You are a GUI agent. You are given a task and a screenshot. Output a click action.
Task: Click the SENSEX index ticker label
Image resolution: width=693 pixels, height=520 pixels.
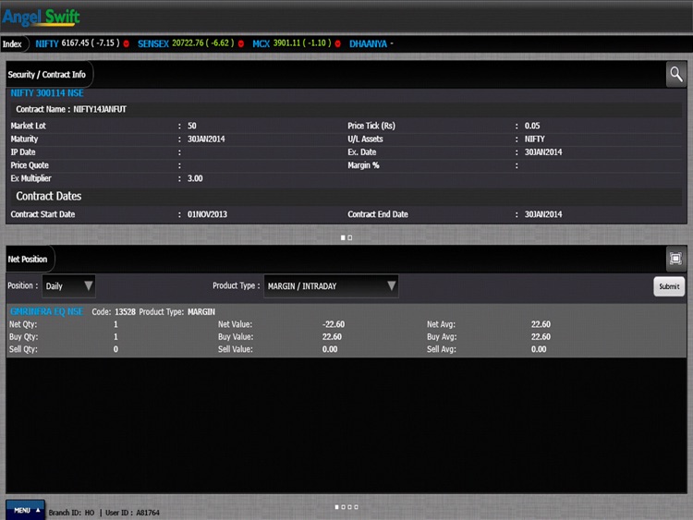[153, 43]
